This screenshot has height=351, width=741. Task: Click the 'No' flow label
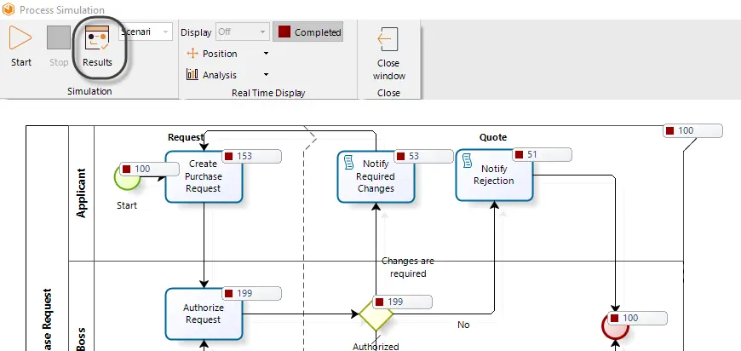coord(463,325)
